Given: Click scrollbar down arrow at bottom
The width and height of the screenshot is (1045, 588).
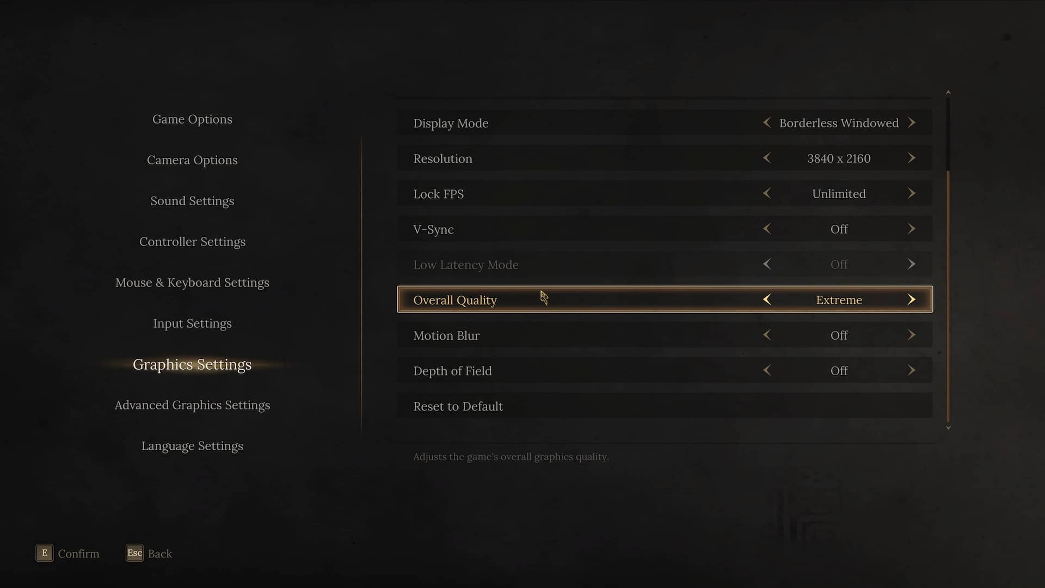Looking at the screenshot, I should click(x=948, y=428).
